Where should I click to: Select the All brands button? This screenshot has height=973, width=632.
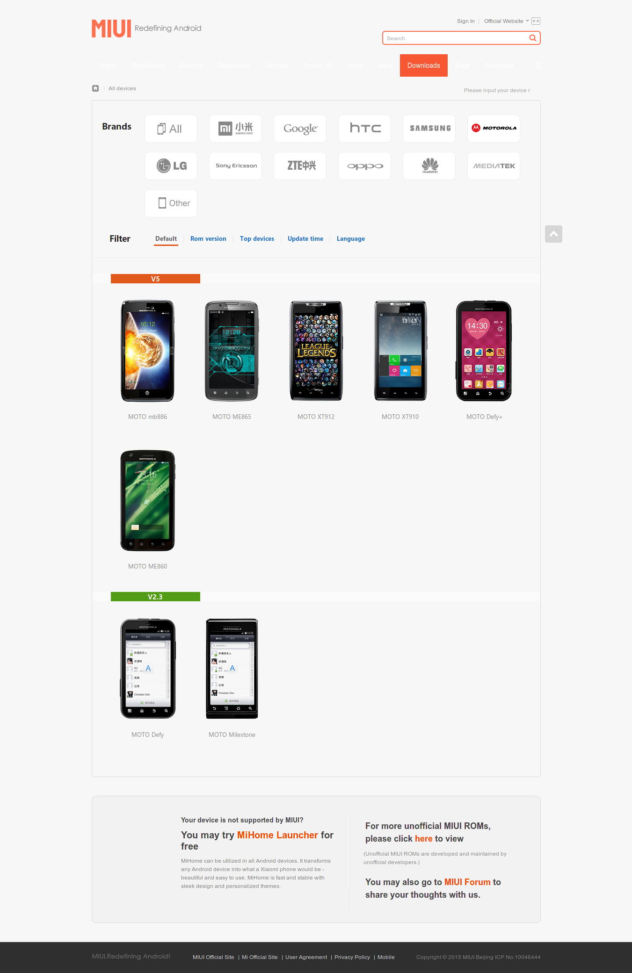point(171,129)
